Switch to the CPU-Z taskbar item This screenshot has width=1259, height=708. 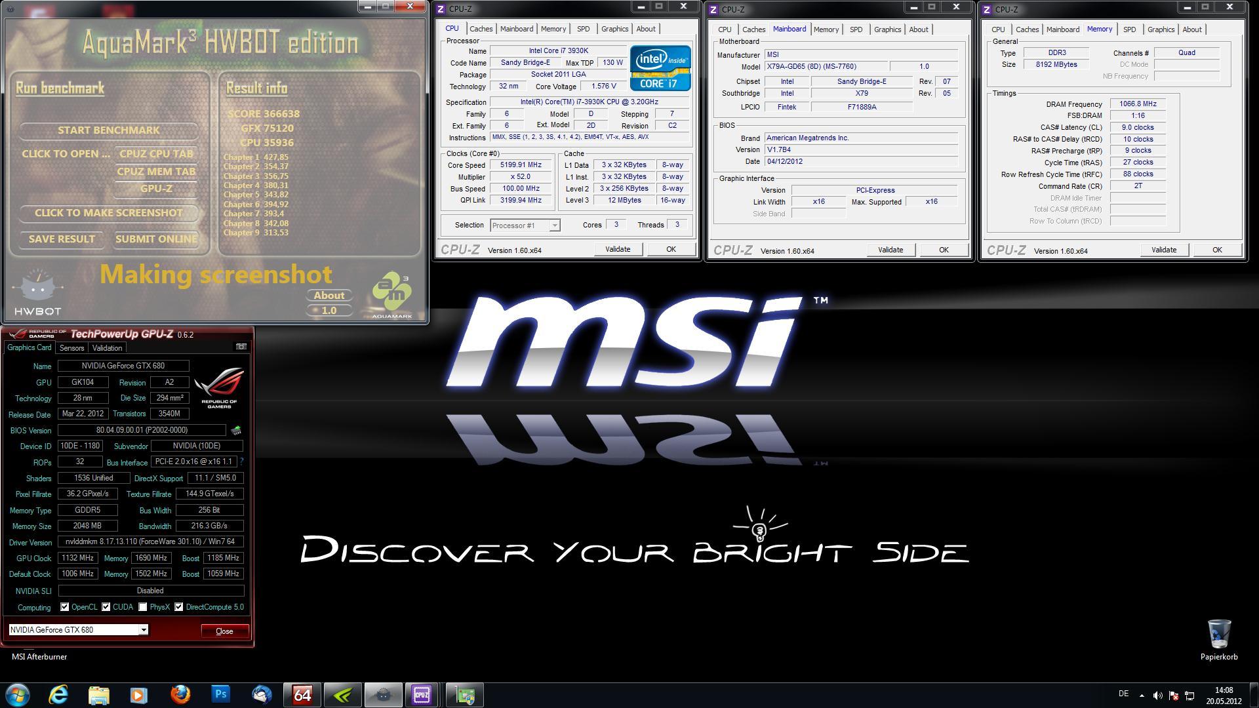pos(422,695)
